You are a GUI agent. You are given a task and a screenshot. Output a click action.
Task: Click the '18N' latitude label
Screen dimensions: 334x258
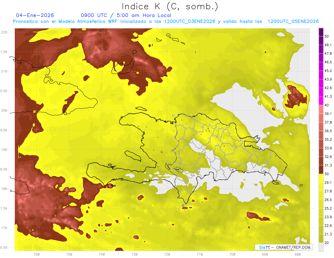(x=5, y=189)
